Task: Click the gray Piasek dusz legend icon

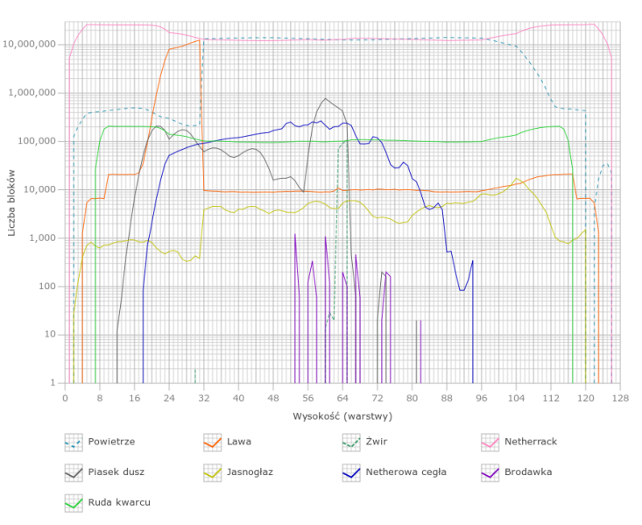Action: (74, 472)
